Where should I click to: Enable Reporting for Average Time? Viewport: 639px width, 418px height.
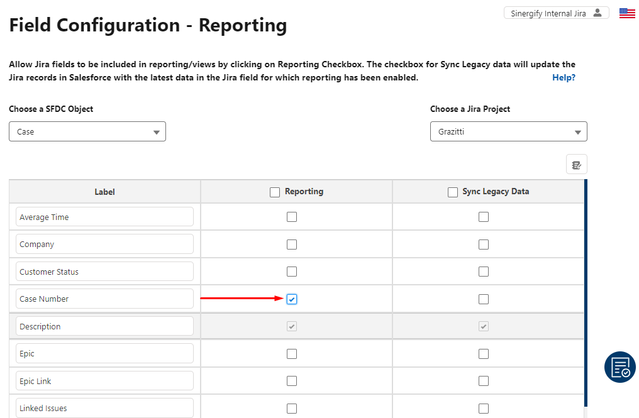tap(292, 217)
